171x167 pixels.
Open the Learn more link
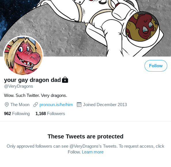click(93, 152)
